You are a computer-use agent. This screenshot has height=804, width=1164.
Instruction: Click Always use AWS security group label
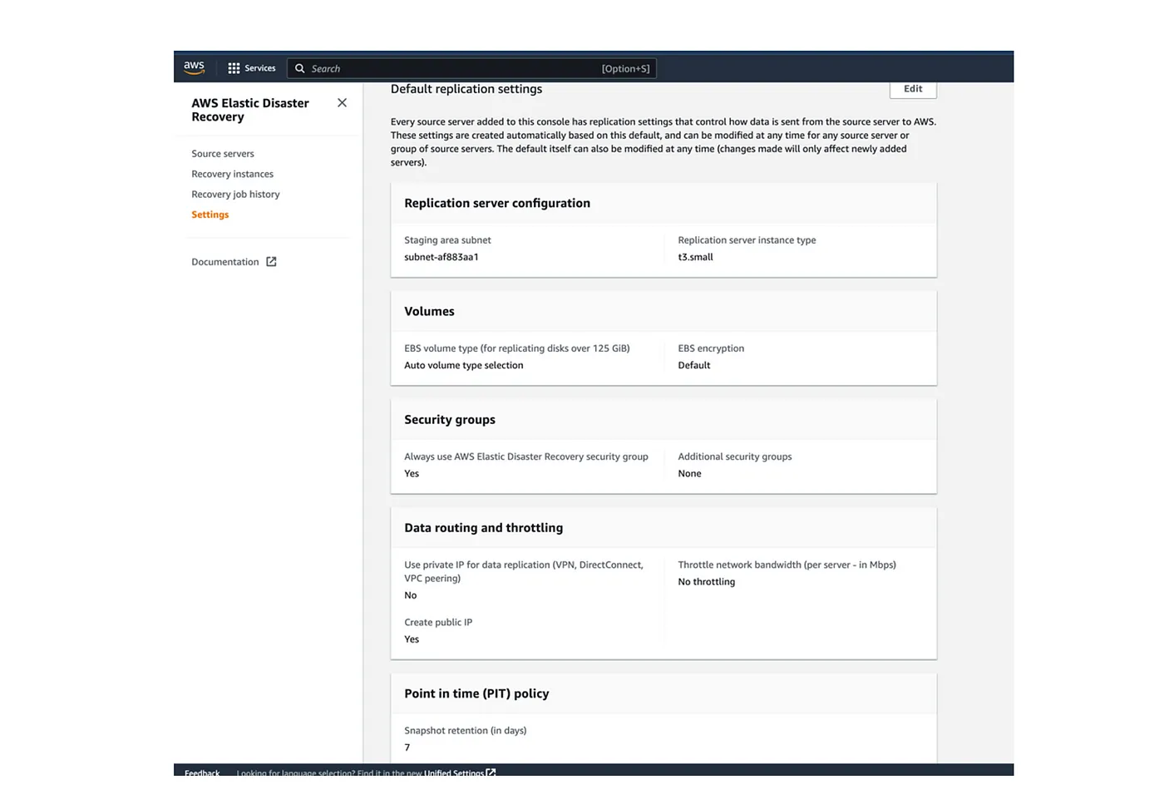[526, 456]
